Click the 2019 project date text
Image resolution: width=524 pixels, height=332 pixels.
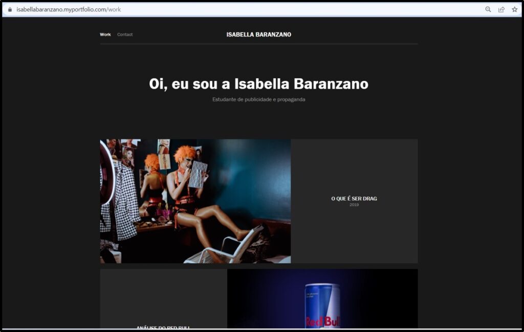pyautogui.click(x=354, y=205)
